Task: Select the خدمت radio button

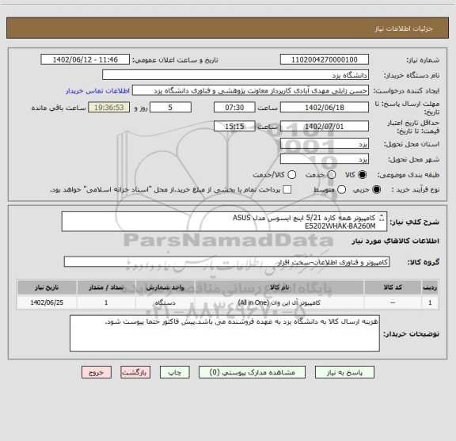Action: click(x=332, y=175)
